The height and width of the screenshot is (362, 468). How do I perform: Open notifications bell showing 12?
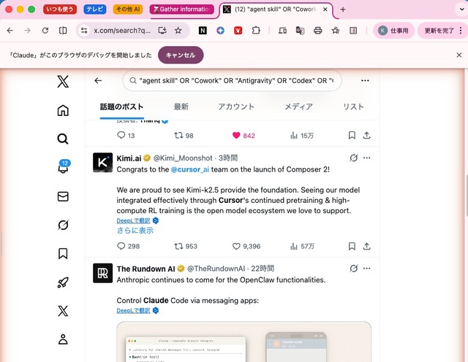click(x=63, y=167)
